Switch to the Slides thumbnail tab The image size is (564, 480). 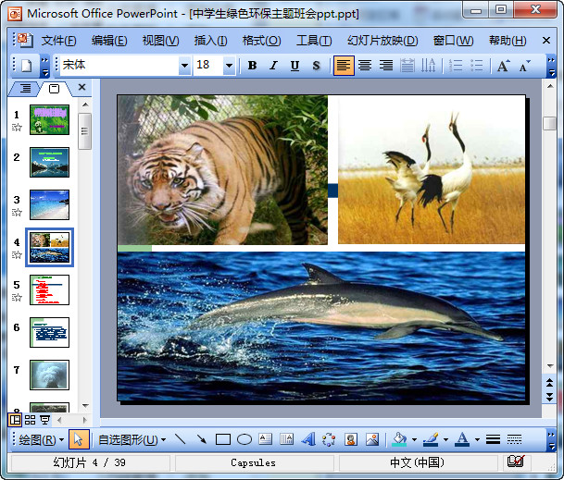pyautogui.click(x=54, y=89)
